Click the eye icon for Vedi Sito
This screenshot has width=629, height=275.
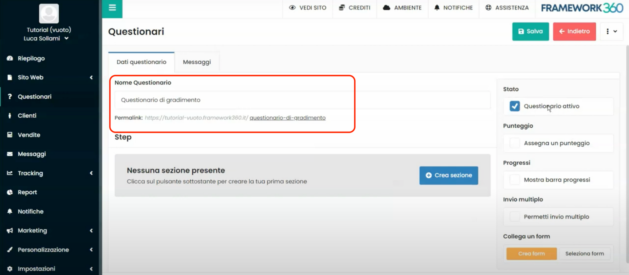coord(292,8)
